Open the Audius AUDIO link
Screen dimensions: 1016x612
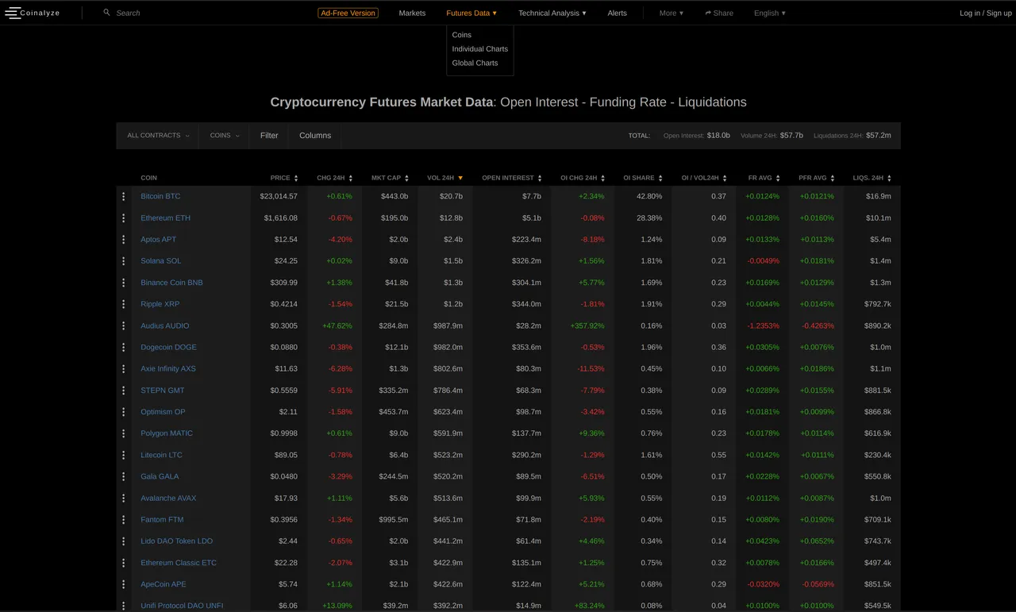[165, 325]
